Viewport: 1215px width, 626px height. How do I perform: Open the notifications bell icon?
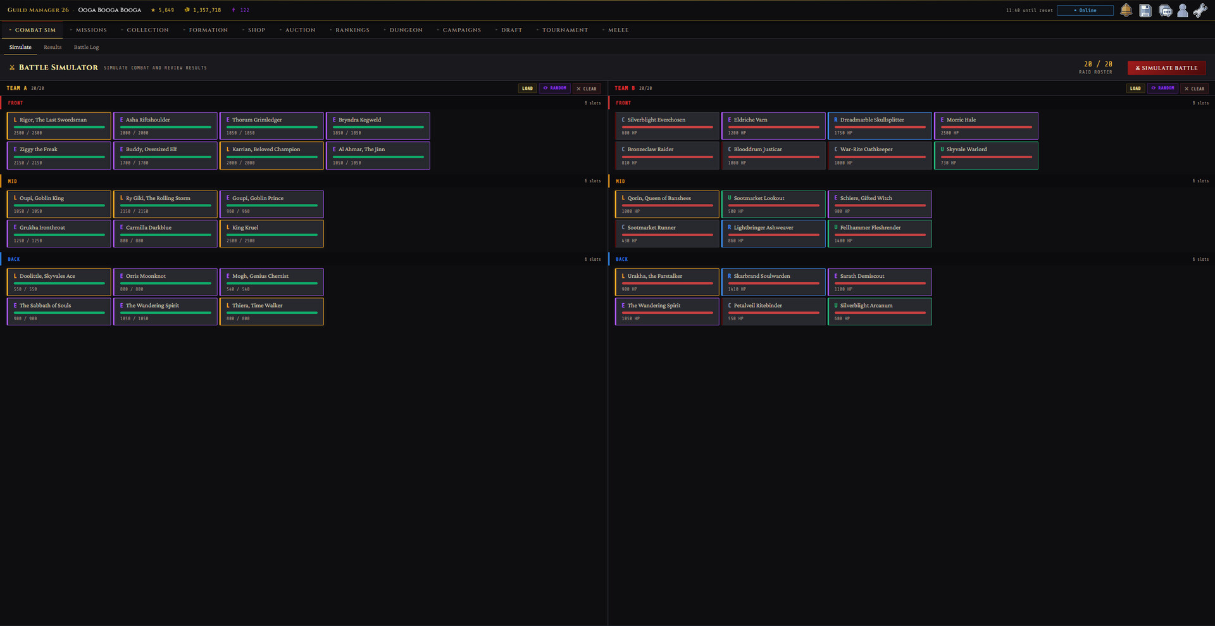(1126, 10)
